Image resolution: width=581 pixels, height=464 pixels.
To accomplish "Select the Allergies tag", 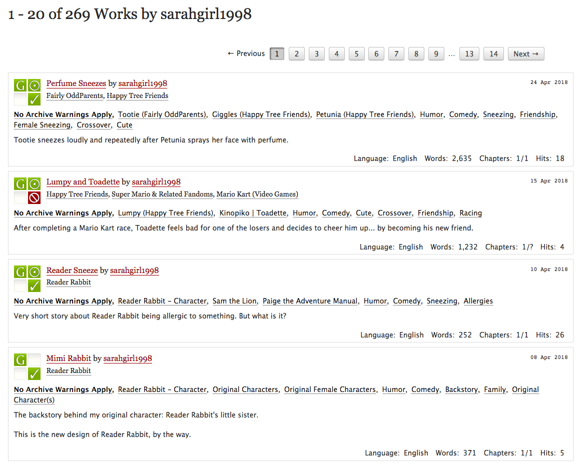I will coord(478,301).
